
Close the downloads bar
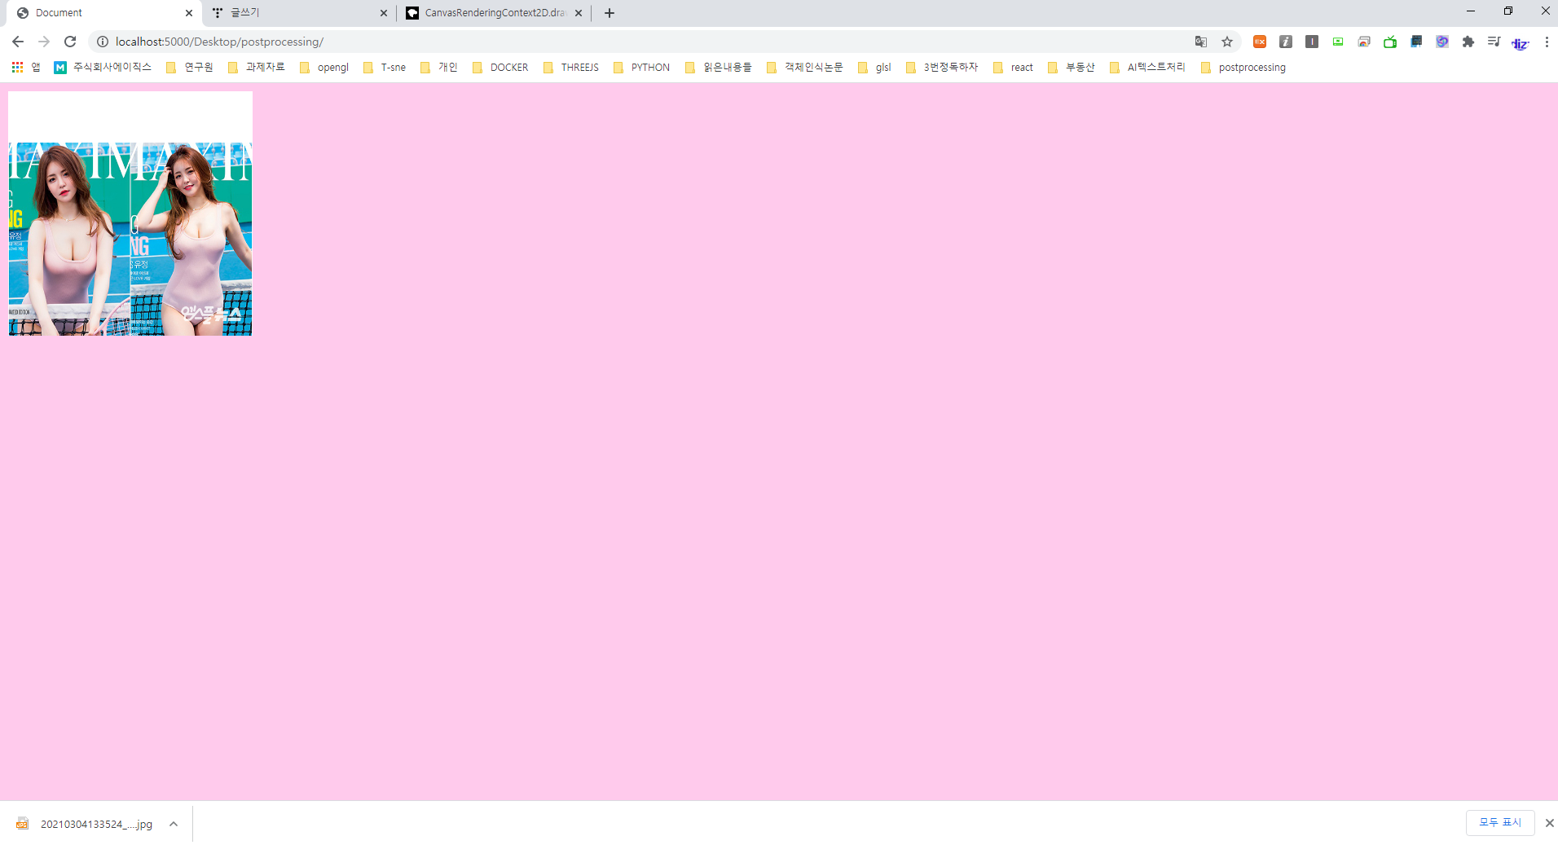pyautogui.click(x=1549, y=823)
